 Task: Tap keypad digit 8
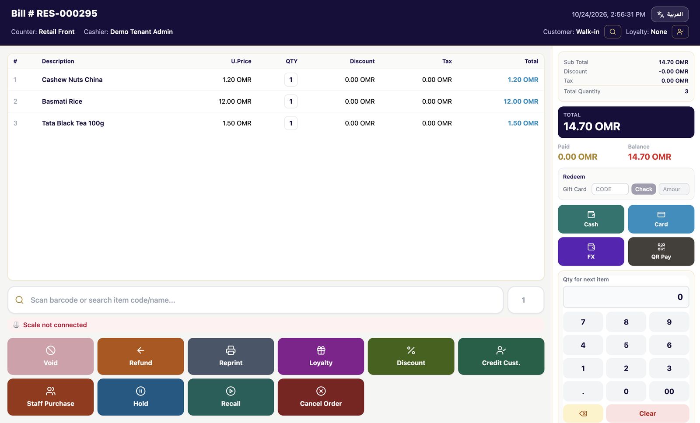click(x=626, y=322)
